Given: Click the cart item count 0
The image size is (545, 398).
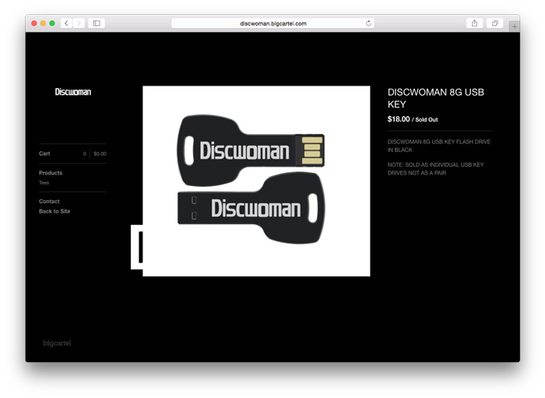Looking at the screenshot, I should coord(84,153).
